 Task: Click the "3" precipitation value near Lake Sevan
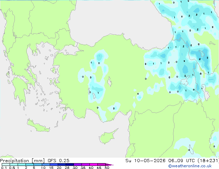pos(200,59)
